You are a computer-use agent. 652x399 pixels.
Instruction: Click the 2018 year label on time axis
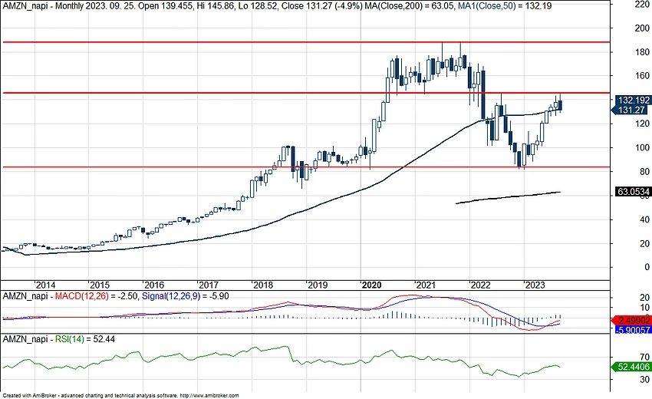click(263, 285)
